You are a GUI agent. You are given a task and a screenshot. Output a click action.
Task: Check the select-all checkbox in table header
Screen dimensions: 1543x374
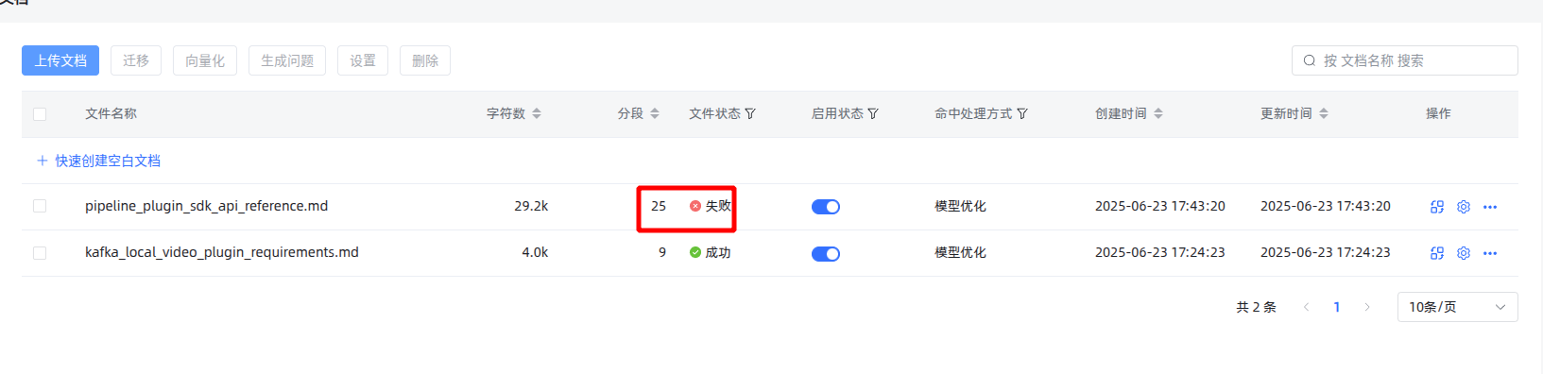click(40, 114)
